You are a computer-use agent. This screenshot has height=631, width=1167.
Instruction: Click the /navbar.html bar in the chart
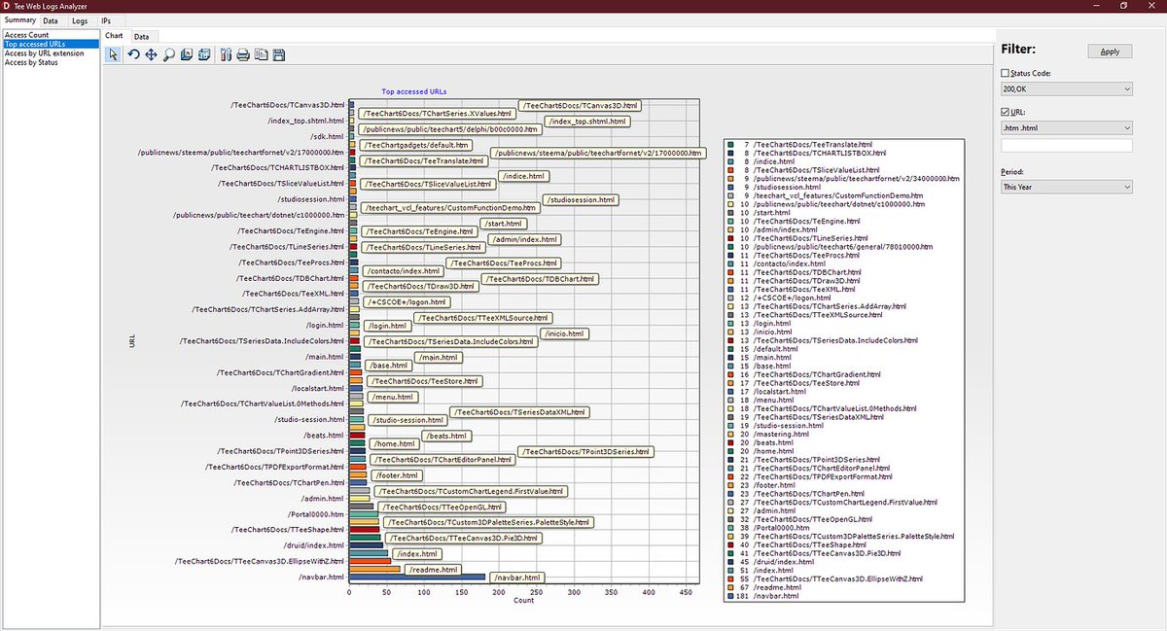pos(417,577)
